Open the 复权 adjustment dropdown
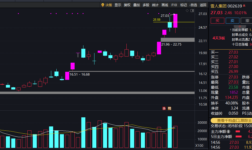Screen dimensions: 252x150 coord(127,5)
